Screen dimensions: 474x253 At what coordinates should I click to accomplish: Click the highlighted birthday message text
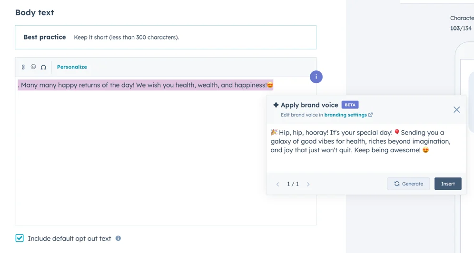(146, 85)
